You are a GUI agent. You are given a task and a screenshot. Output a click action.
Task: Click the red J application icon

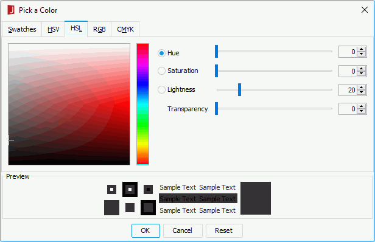[11, 10]
